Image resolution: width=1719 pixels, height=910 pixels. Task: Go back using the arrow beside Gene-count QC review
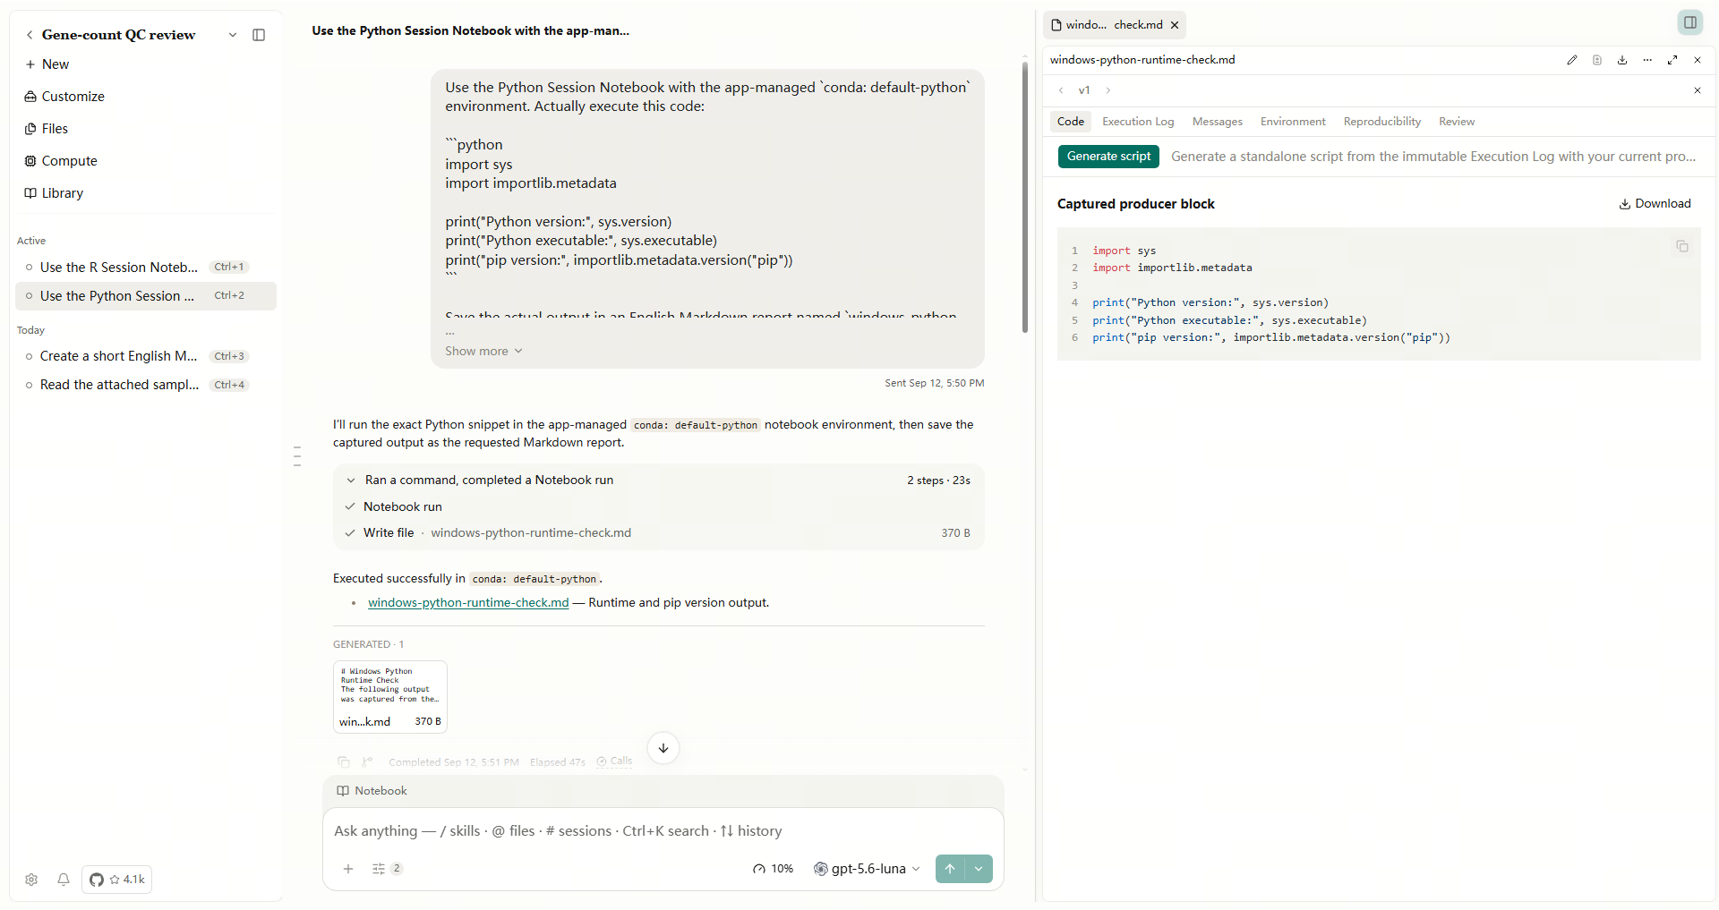[30, 35]
